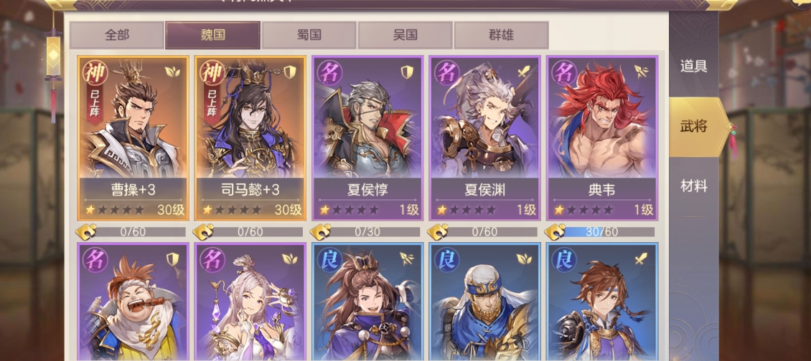811x361 pixels.
Task: Show the 群雄 heroes tab
Action: [501, 35]
